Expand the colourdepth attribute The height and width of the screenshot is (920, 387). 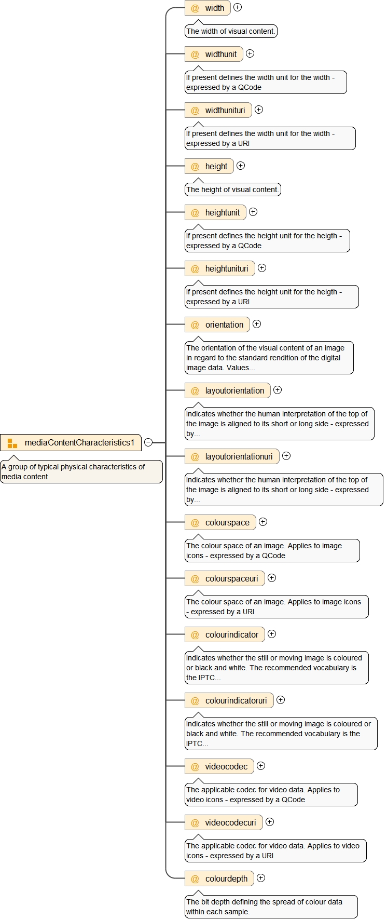tap(261, 878)
